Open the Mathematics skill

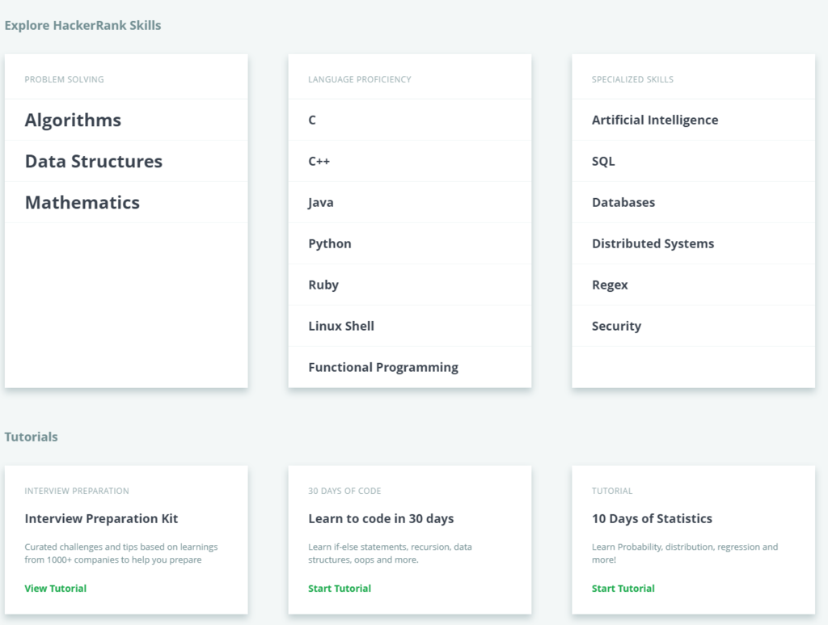(x=82, y=202)
